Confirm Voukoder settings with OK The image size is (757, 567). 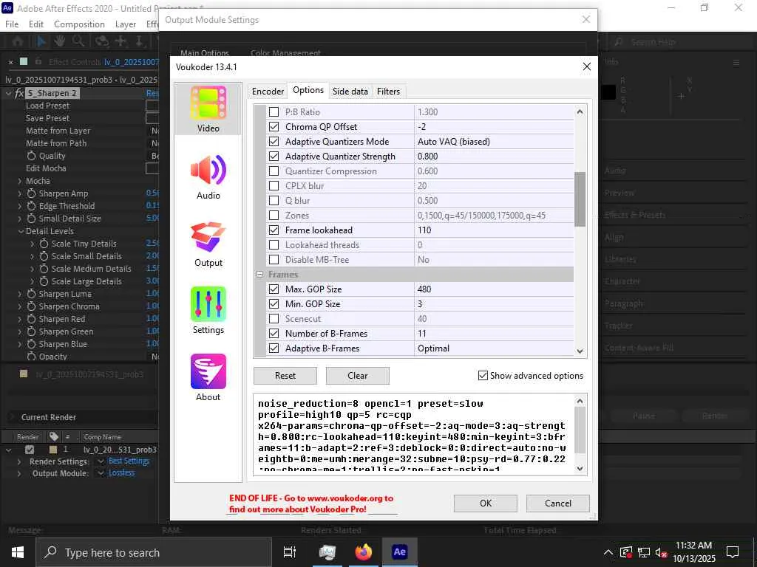[485, 503]
